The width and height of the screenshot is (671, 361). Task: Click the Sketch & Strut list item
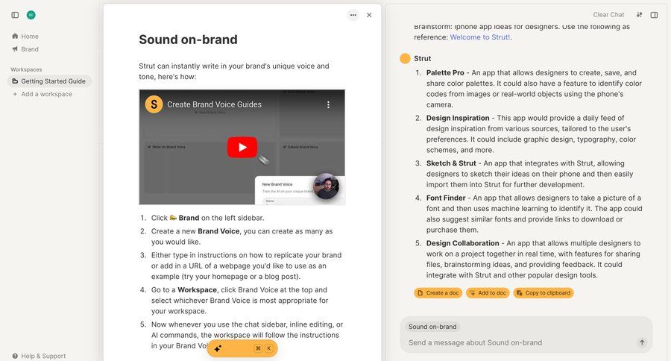point(529,174)
